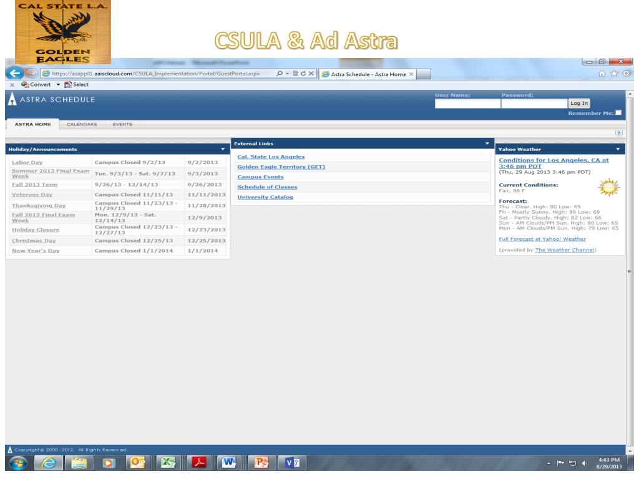Open Conditions for Los Angeles weather link

pyautogui.click(x=554, y=163)
